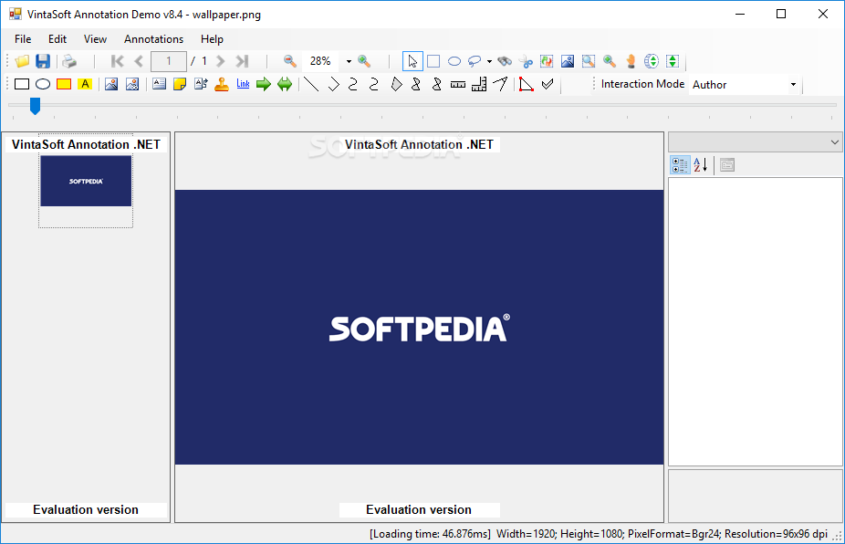845x544 pixels.
Task: Click the binoculars tool icon
Action: (x=505, y=61)
